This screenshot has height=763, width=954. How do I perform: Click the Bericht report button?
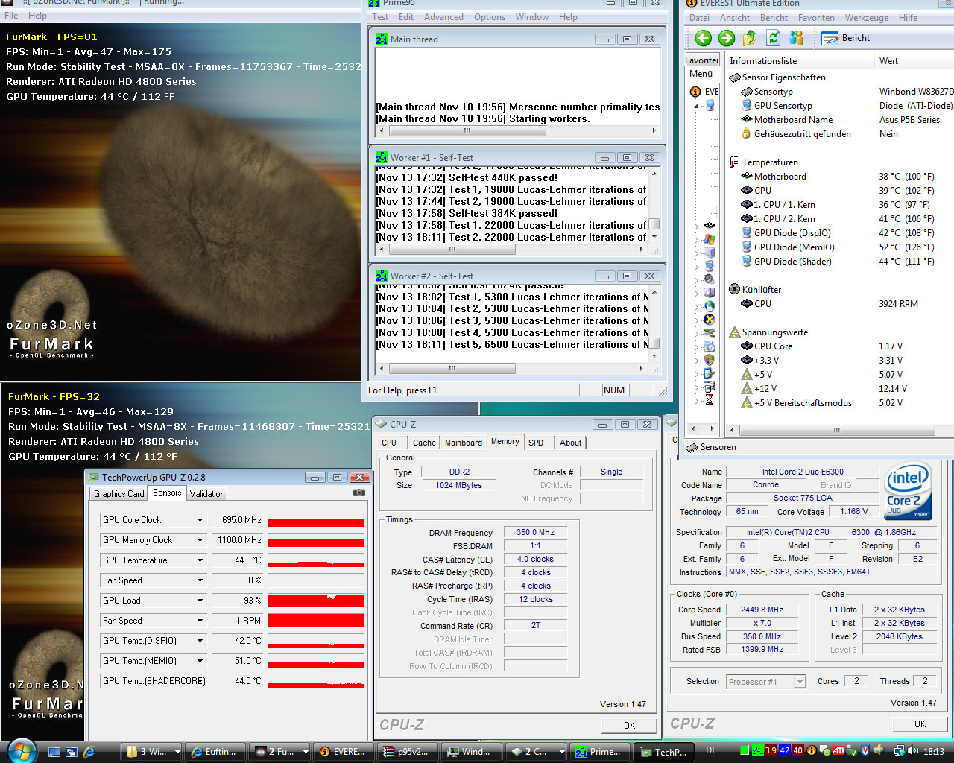click(846, 38)
